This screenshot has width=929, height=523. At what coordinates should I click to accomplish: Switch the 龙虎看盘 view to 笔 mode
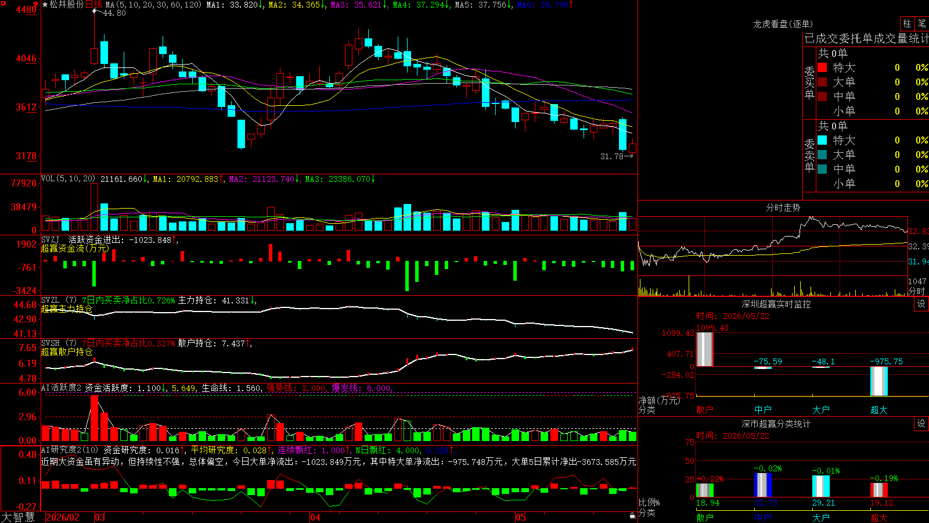click(921, 23)
